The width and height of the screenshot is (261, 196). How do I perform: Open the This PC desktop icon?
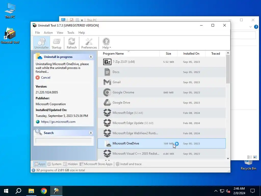click(x=10, y=10)
